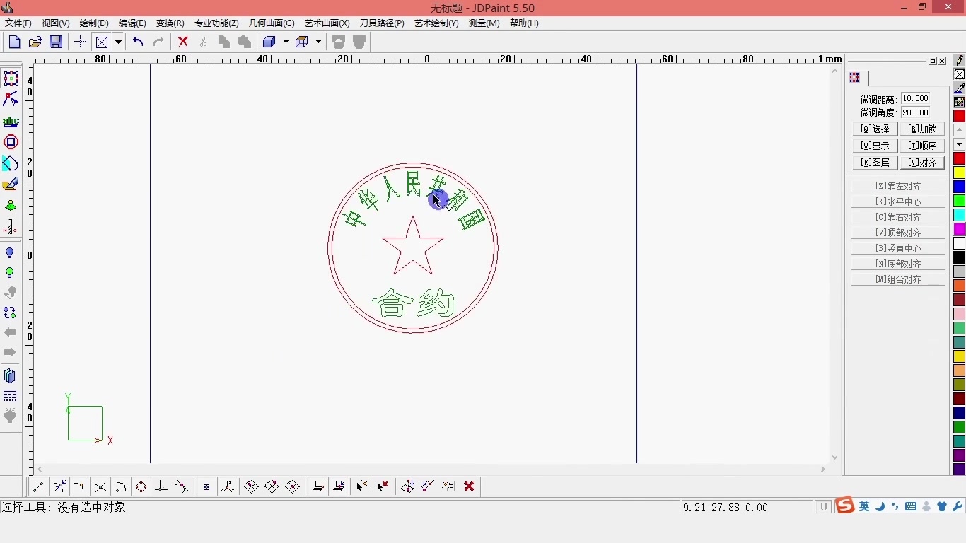This screenshot has width=966, height=543.
Task: Click the wireframe cube icon
Action: (x=302, y=42)
